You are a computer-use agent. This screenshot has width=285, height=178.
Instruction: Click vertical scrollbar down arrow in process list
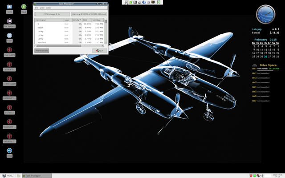(106, 43)
